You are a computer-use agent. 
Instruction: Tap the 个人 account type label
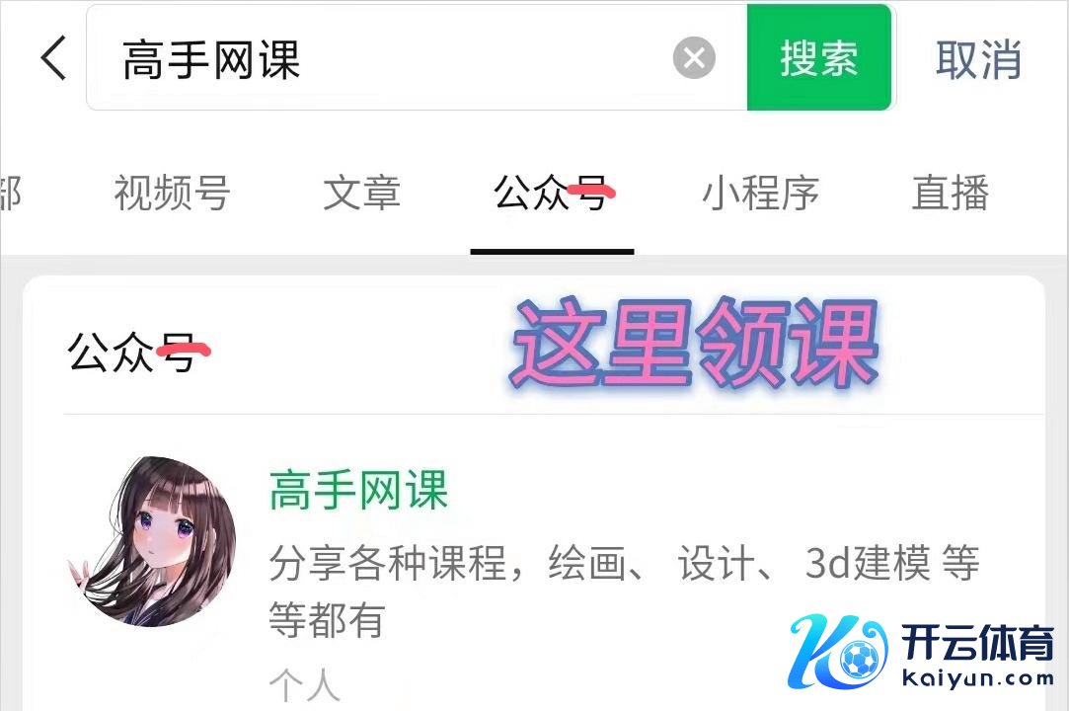pos(304,685)
